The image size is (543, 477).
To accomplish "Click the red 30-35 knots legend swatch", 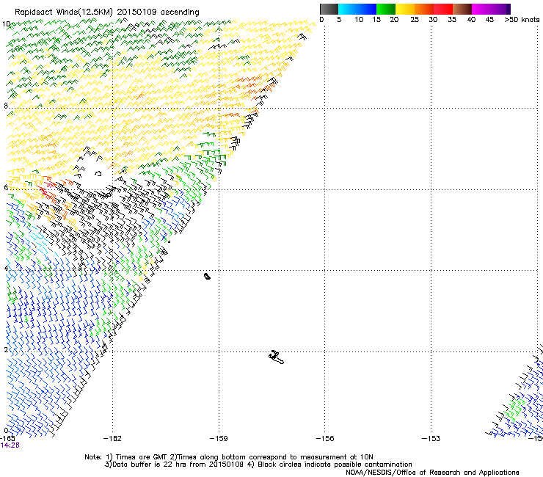I will pyautogui.click(x=443, y=9).
